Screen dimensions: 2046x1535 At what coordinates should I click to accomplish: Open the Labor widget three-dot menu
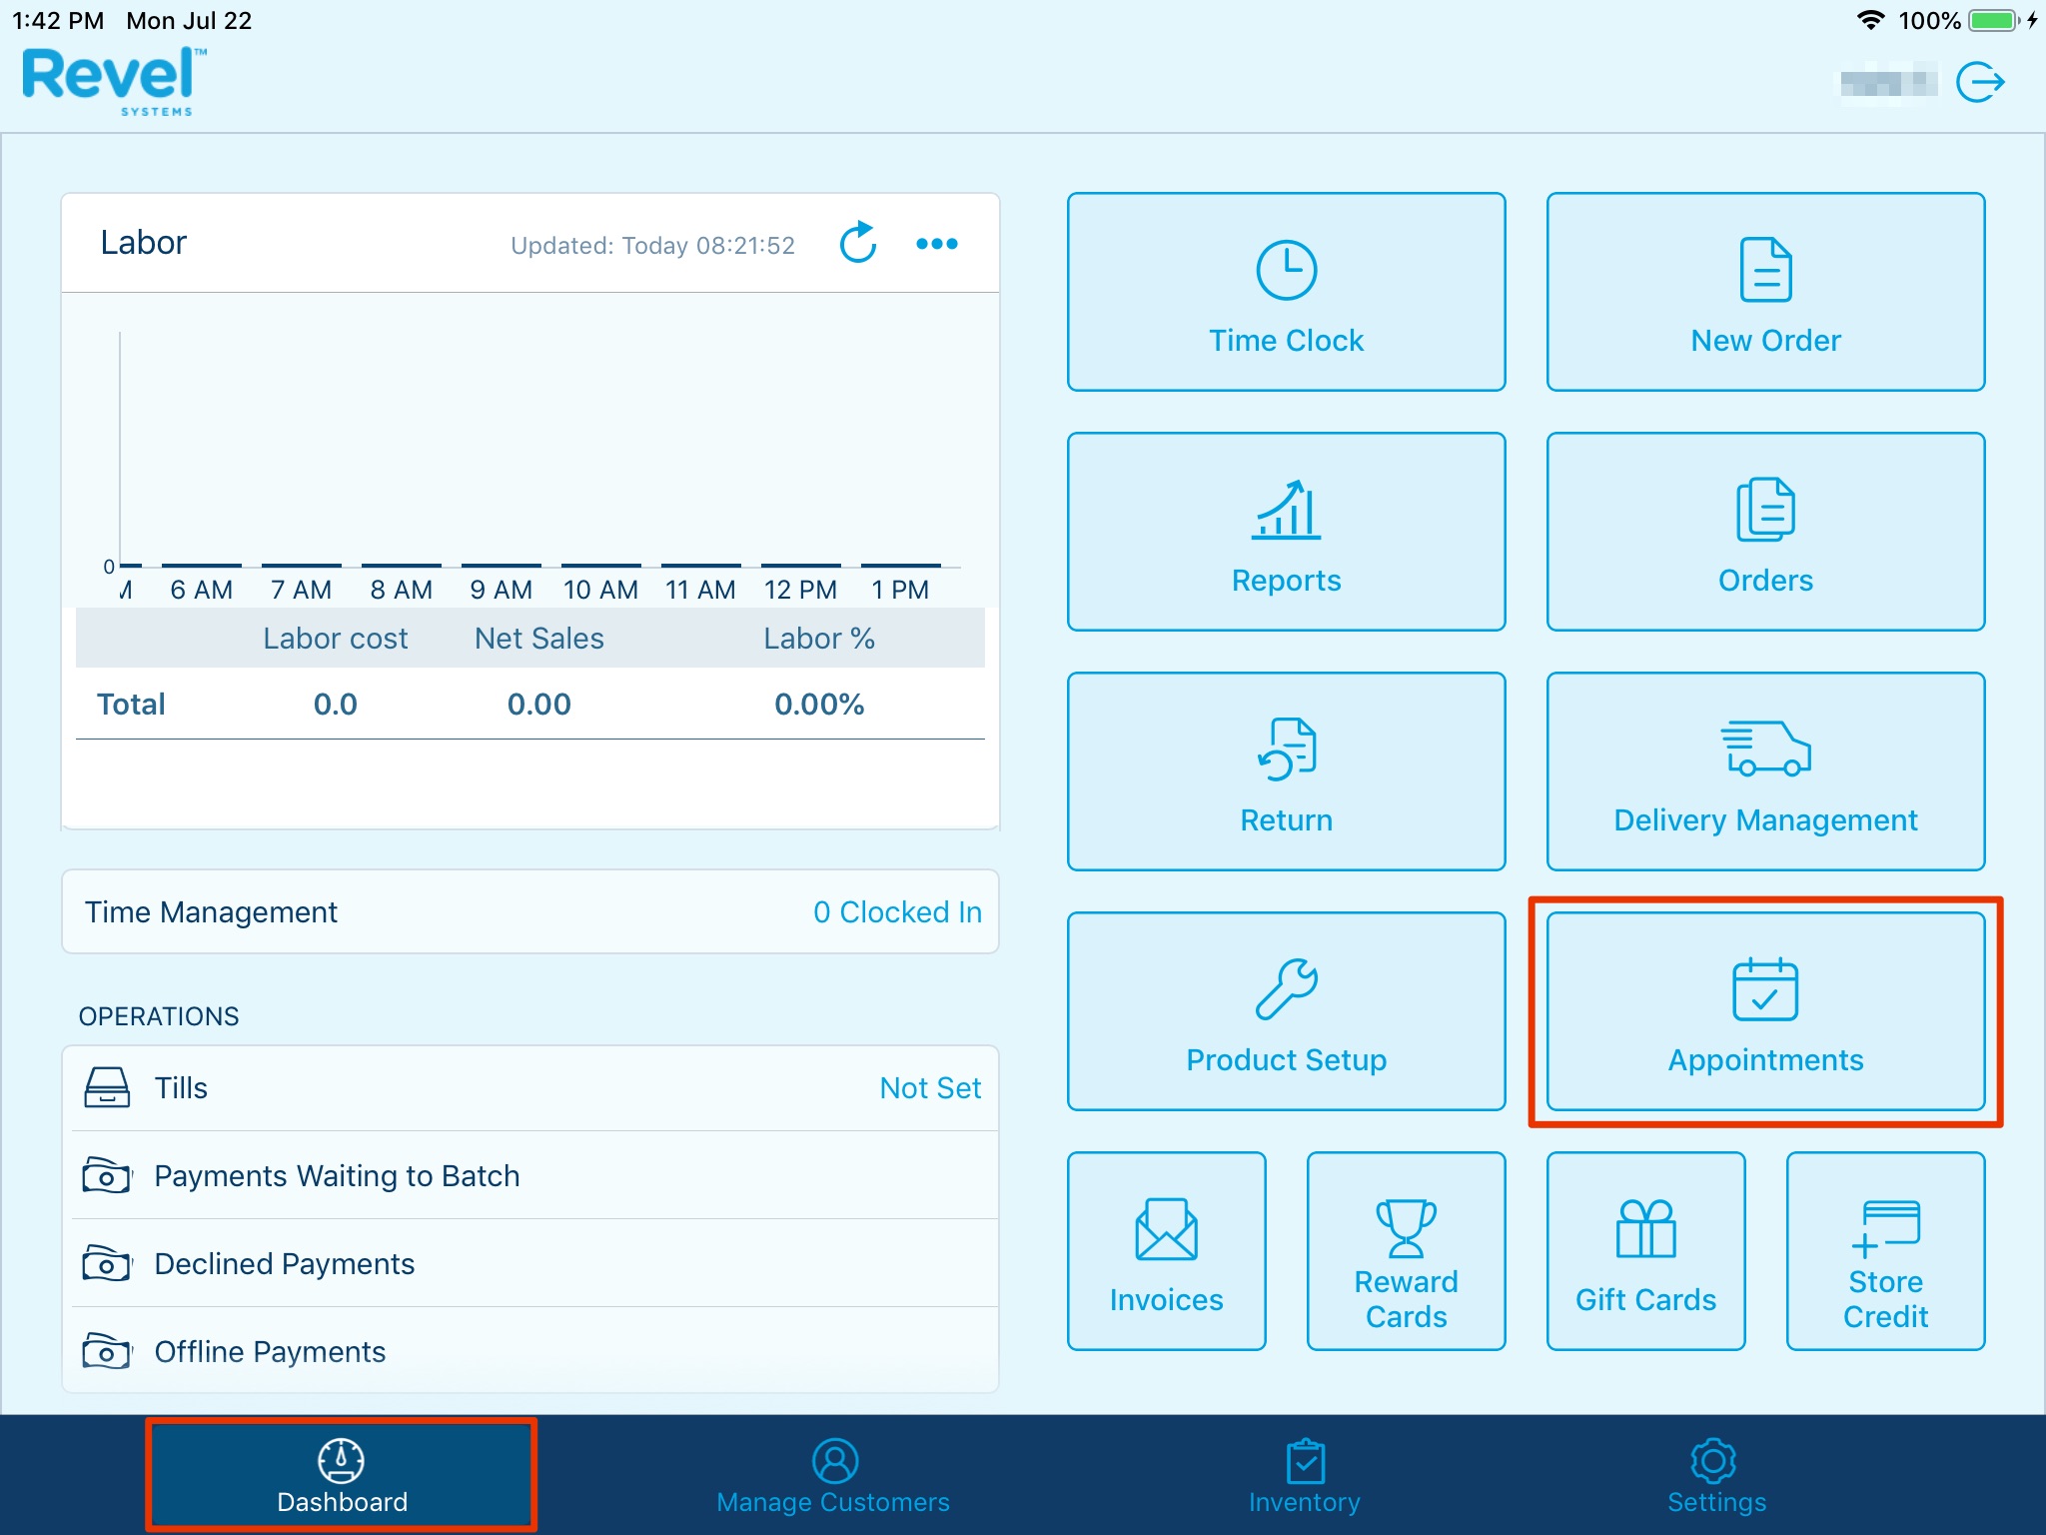[x=936, y=243]
